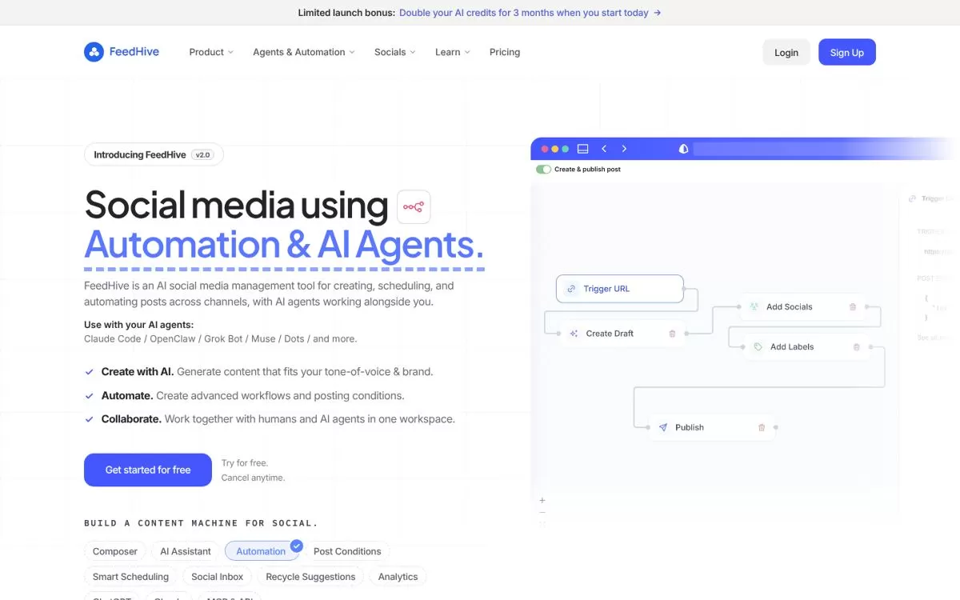Click the sparkle icon in Create Draft node
The height and width of the screenshot is (600, 960).
pos(574,334)
